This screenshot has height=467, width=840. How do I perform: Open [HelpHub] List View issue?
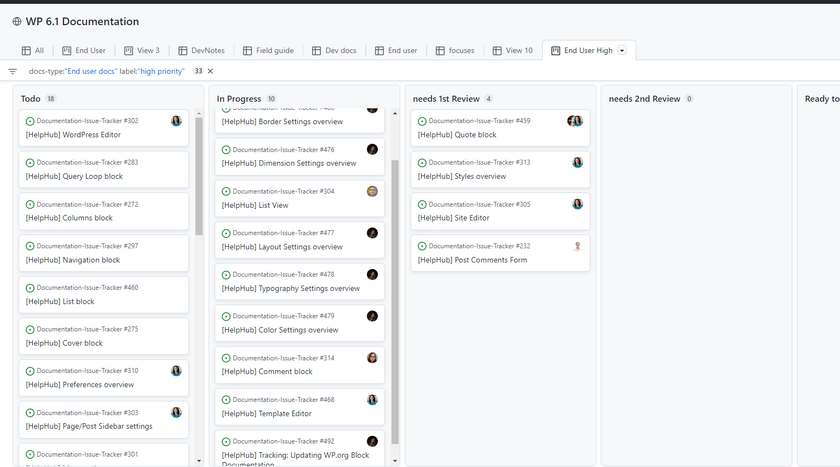click(x=255, y=205)
